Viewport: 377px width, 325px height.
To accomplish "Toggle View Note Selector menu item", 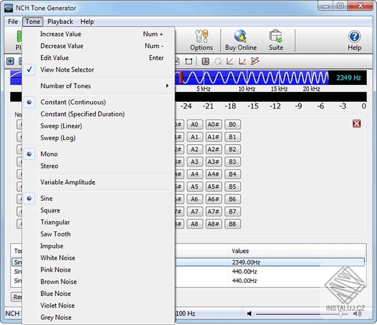I will [x=99, y=70].
